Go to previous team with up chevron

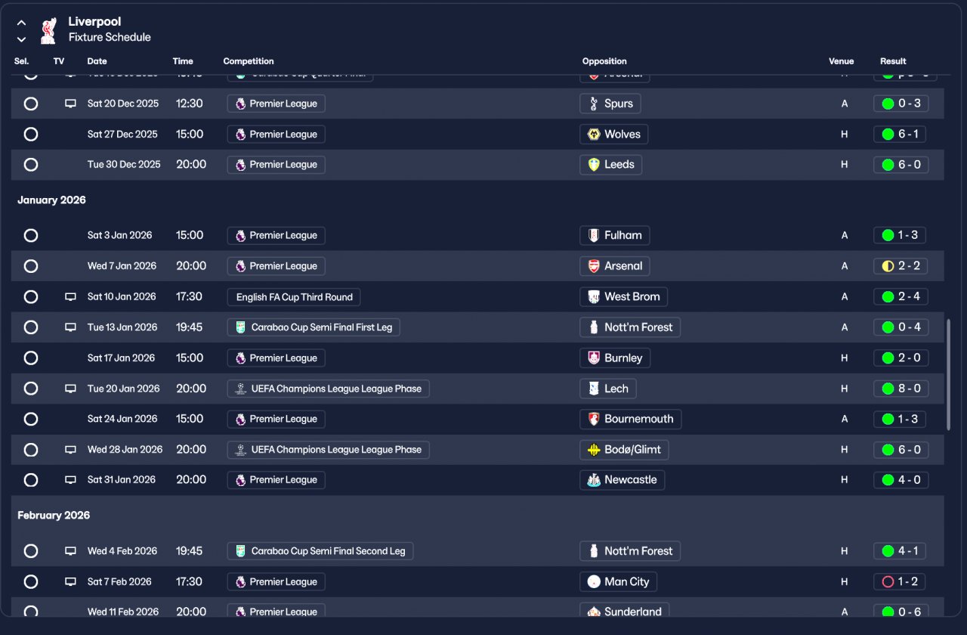click(21, 23)
